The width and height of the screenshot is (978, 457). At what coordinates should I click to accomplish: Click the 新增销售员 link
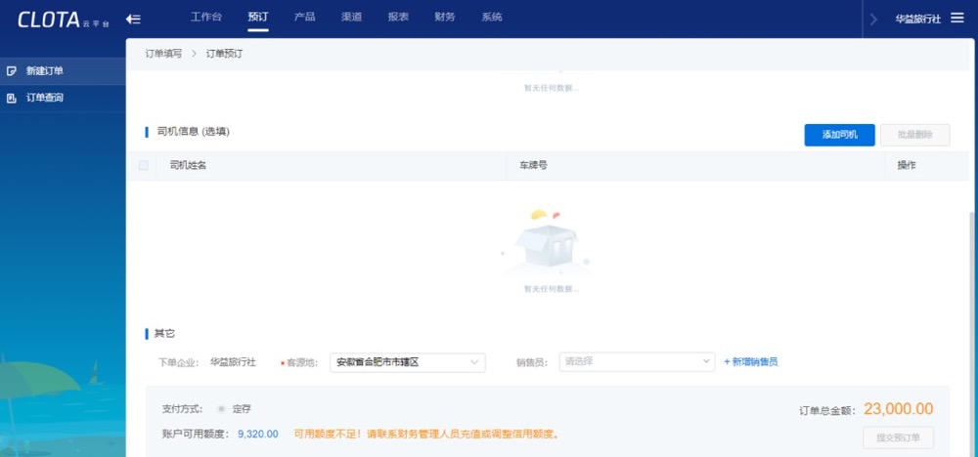(x=751, y=361)
